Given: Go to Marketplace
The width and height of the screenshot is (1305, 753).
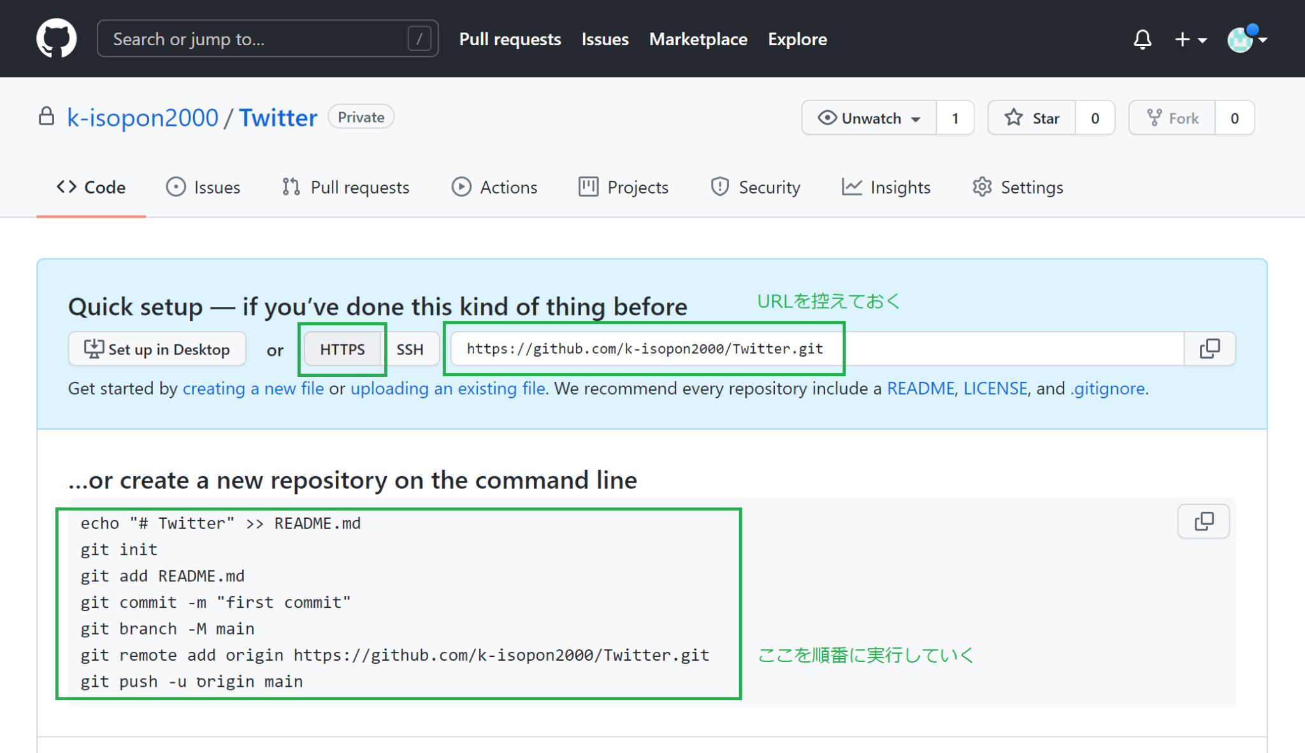Looking at the screenshot, I should coord(698,39).
